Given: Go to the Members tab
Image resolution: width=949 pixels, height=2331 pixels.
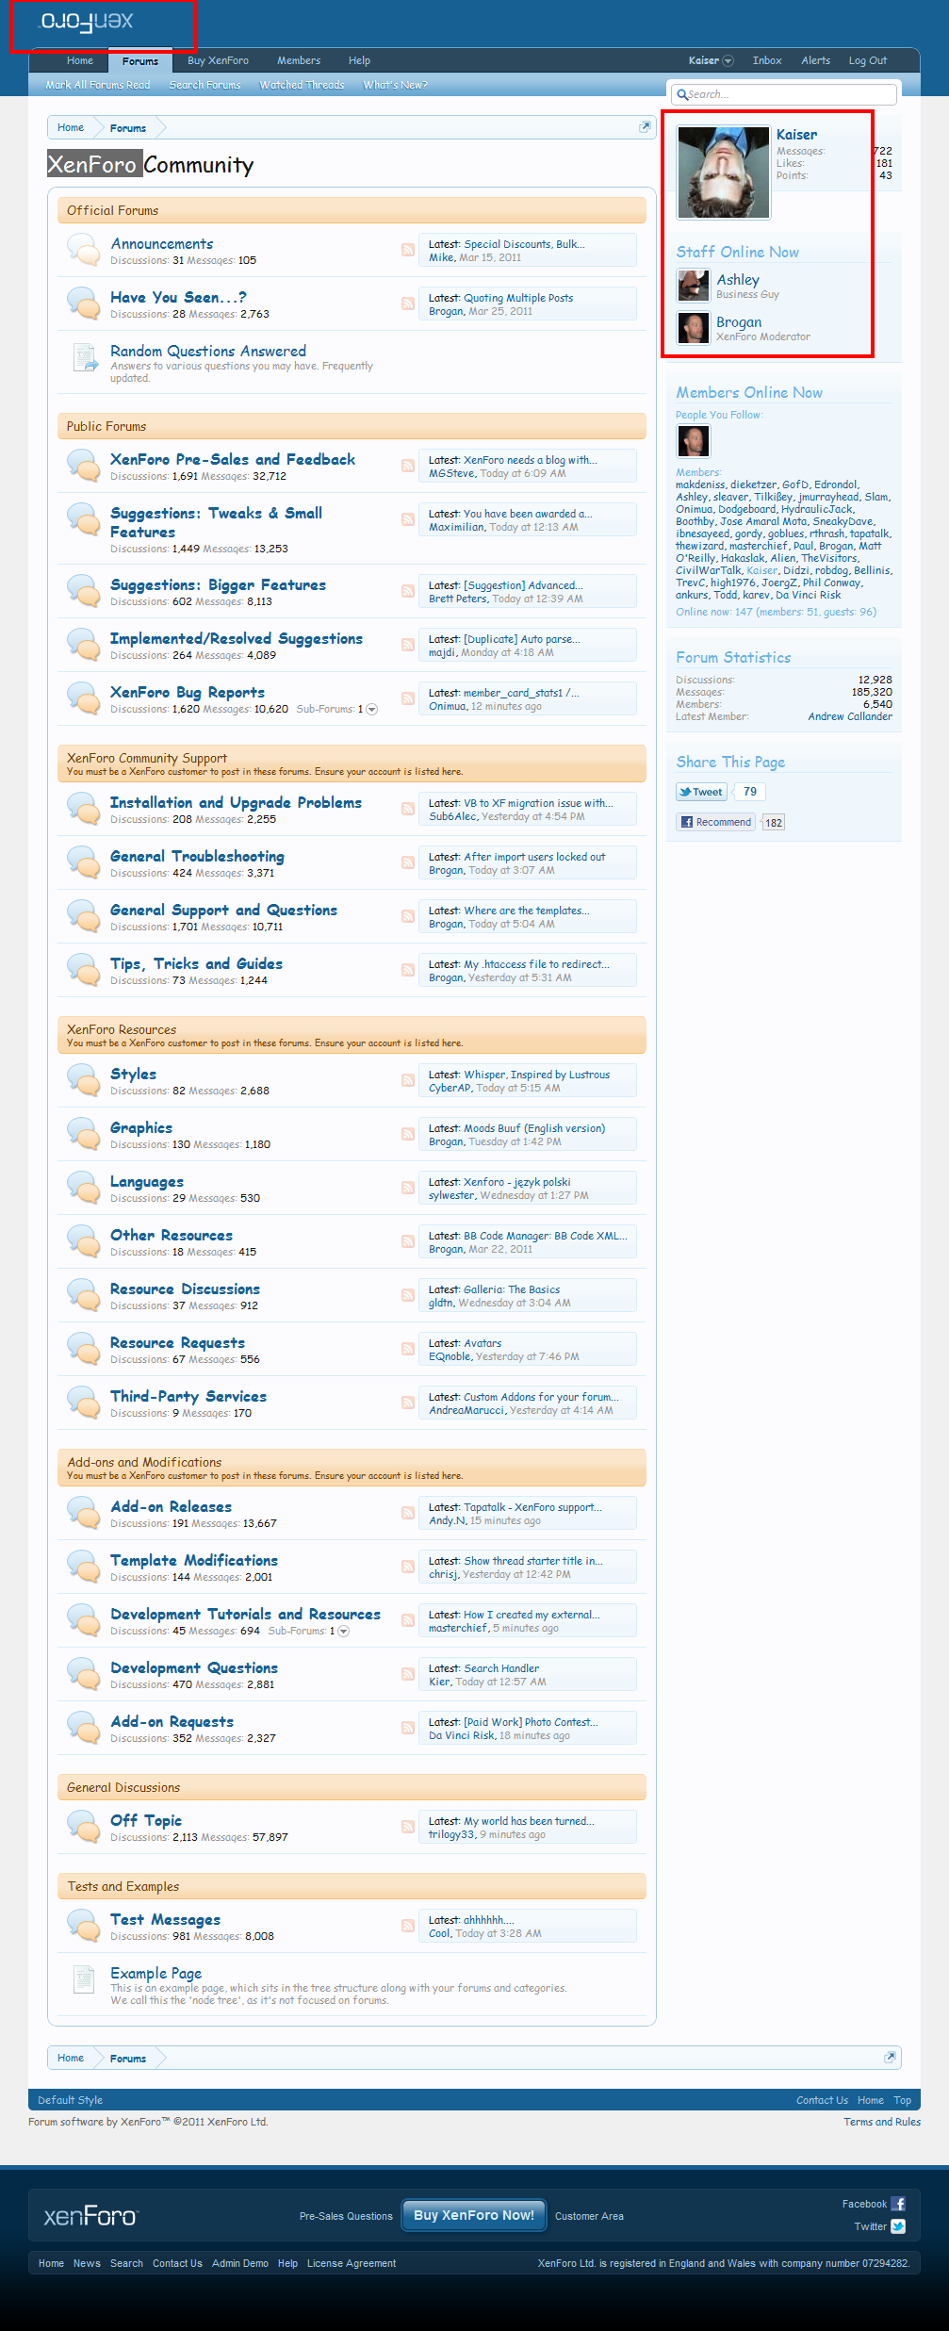Looking at the screenshot, I should [299, 61].
